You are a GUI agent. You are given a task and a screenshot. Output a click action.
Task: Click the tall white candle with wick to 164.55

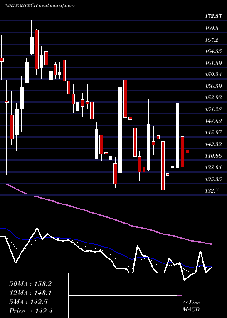[x=178, y=135]
